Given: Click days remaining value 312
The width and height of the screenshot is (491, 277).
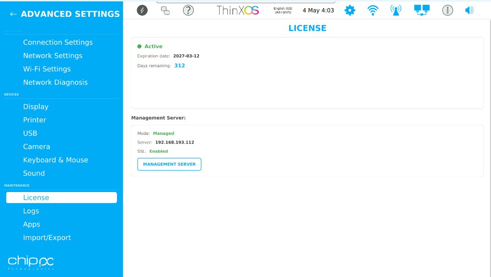Looking at the screenshot, I should coord(179,65).
